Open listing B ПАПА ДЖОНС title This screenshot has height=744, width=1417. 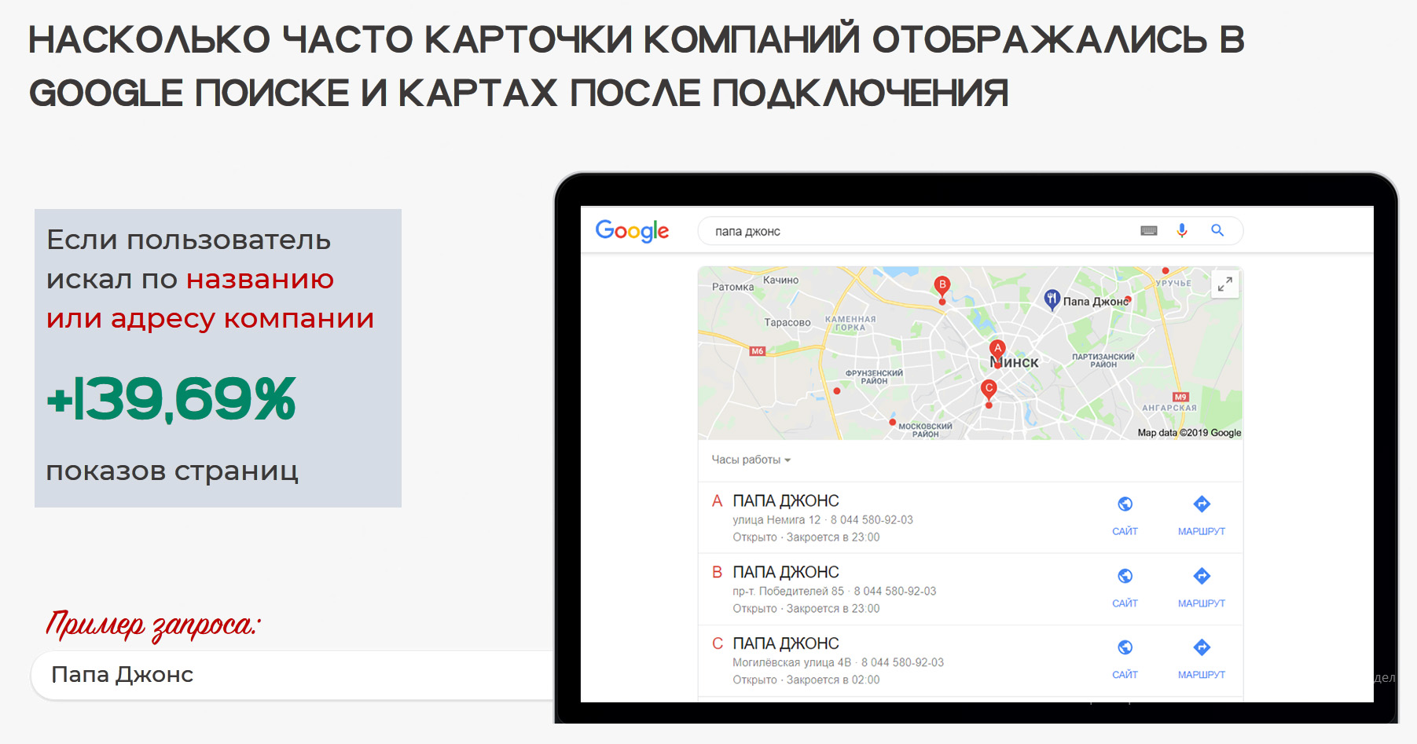click(785, 572)
